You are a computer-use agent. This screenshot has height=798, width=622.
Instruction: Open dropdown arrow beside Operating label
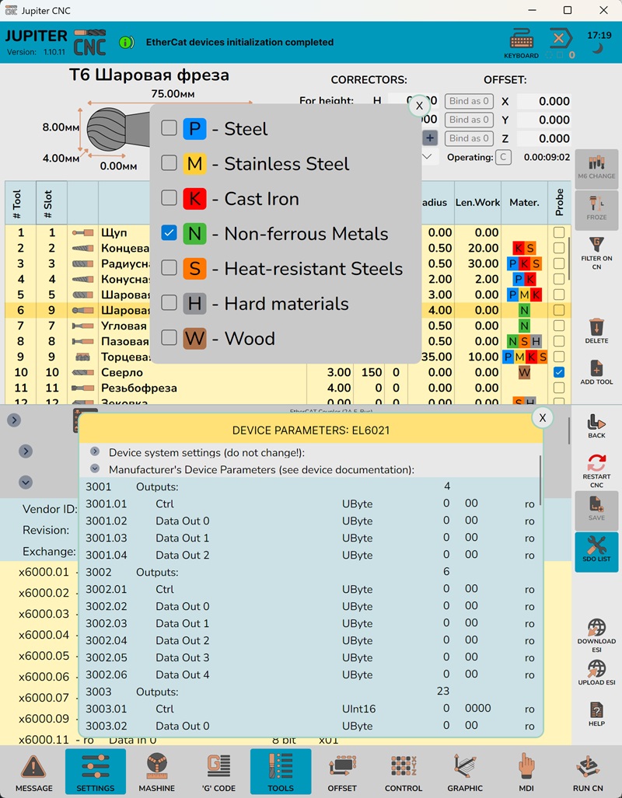(x=426, y=157)
